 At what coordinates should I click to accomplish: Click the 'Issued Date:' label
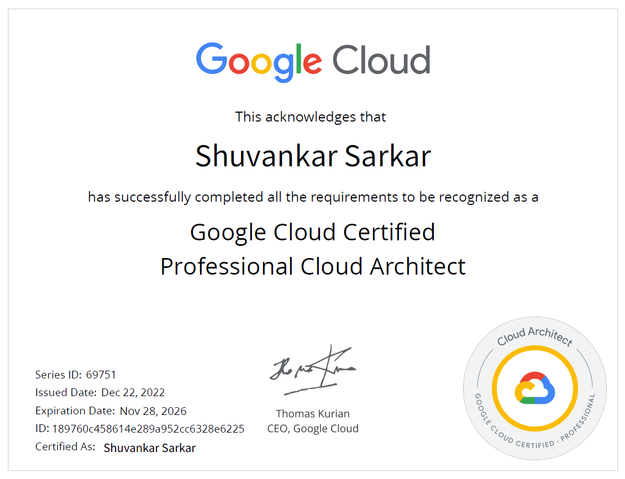pos(66,392)
